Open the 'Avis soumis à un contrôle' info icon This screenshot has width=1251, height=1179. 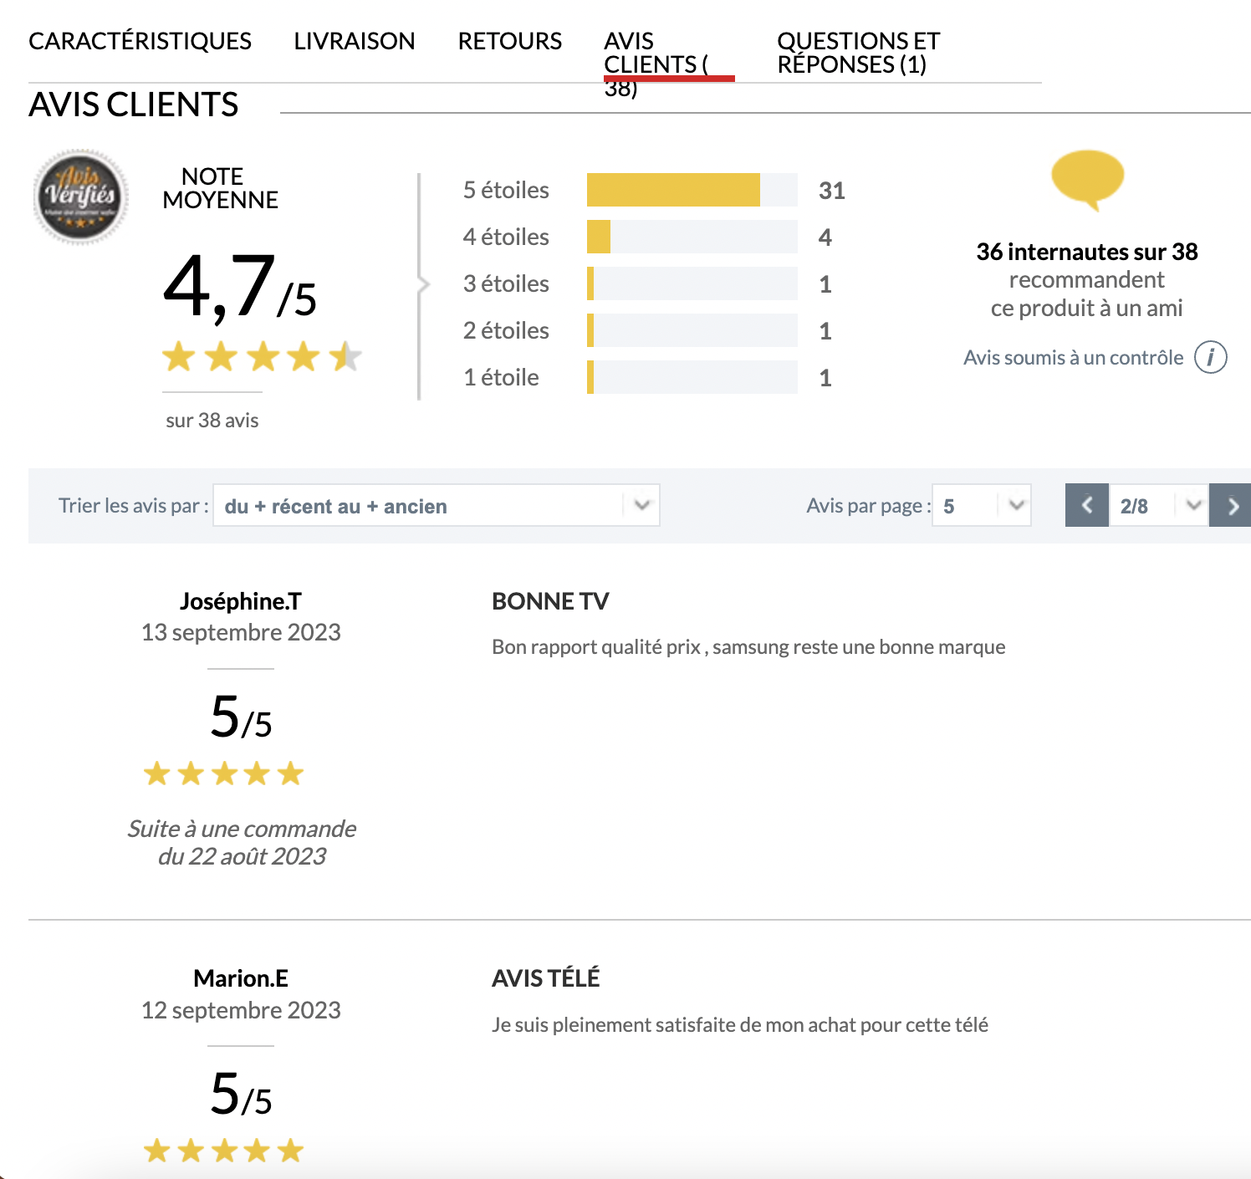[x=1211, y=357]
